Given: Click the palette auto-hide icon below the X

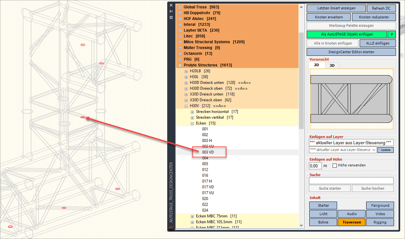Looking at the screenshot, I should 171,11.
